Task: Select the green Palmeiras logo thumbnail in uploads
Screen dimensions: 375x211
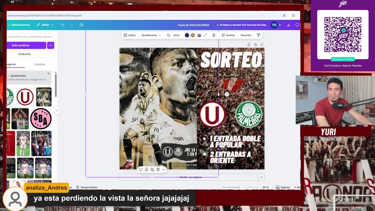Action: 10,97
